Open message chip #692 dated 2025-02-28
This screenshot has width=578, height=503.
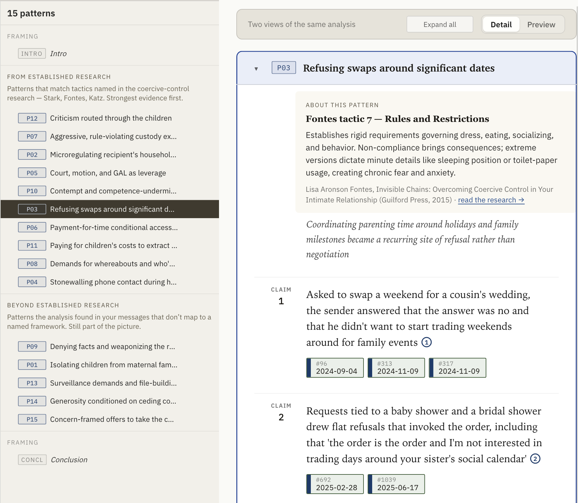(x=335, y=484)
